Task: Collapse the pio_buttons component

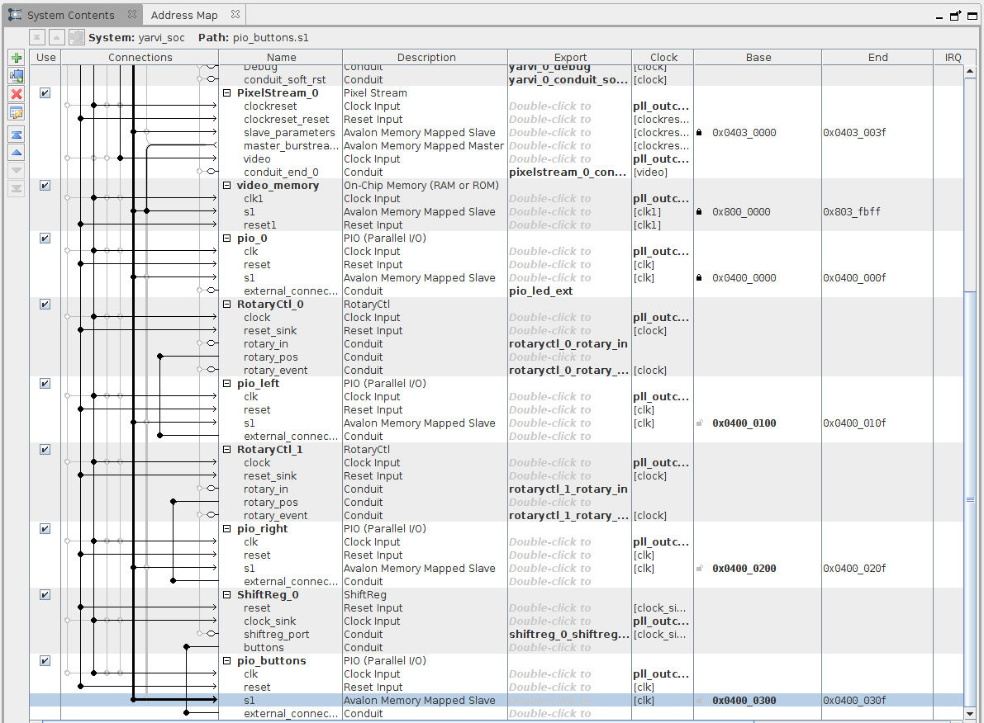Action: pyautogui.click(x=227, y=660)
